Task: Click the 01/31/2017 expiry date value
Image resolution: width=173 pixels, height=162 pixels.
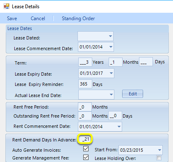Action: tap(91, 73)
